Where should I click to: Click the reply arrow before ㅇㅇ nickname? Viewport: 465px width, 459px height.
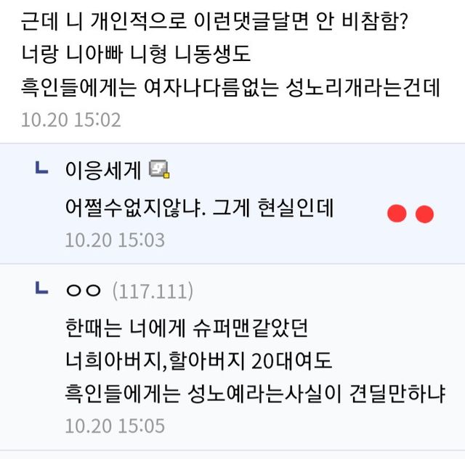coord(41,289)
